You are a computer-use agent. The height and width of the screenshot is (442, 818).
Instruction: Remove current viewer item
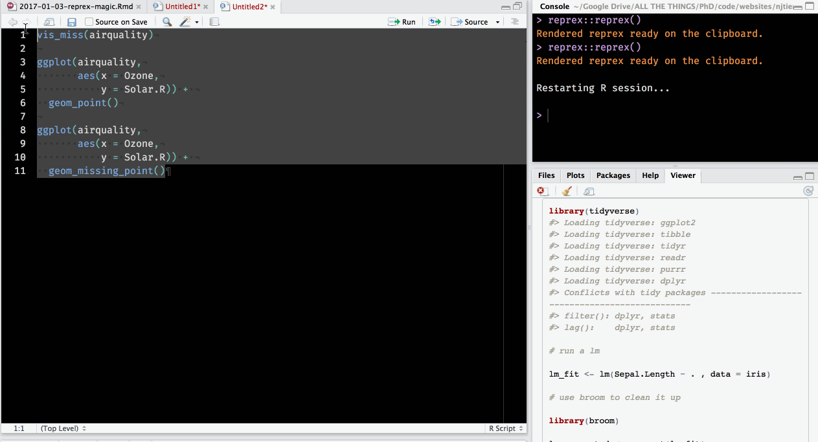[543, 192]
